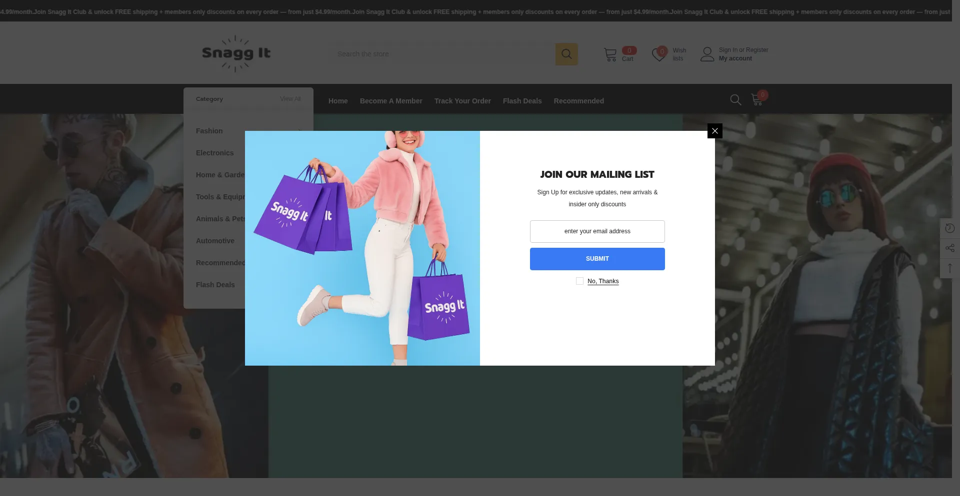Viewport: 960px width, 496px height.
Task: Open the Home & Garden category
Action: tap(220, 175)
